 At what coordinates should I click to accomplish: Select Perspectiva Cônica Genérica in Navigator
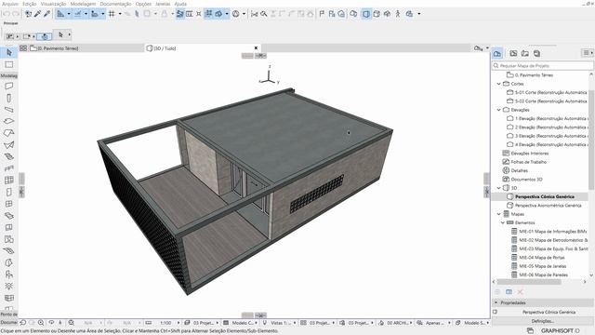coord(545,196)
